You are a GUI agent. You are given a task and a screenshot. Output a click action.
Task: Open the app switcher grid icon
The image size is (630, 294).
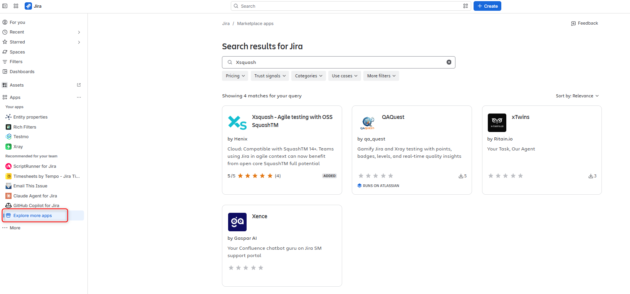click(16, 6)
